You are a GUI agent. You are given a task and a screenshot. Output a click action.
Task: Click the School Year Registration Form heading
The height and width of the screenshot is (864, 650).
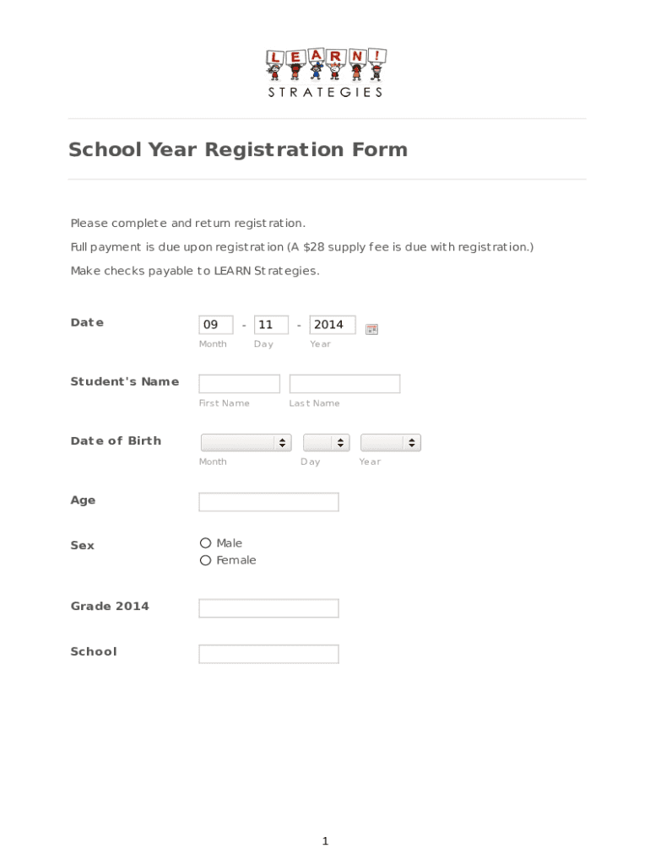[x=238, y=149]
